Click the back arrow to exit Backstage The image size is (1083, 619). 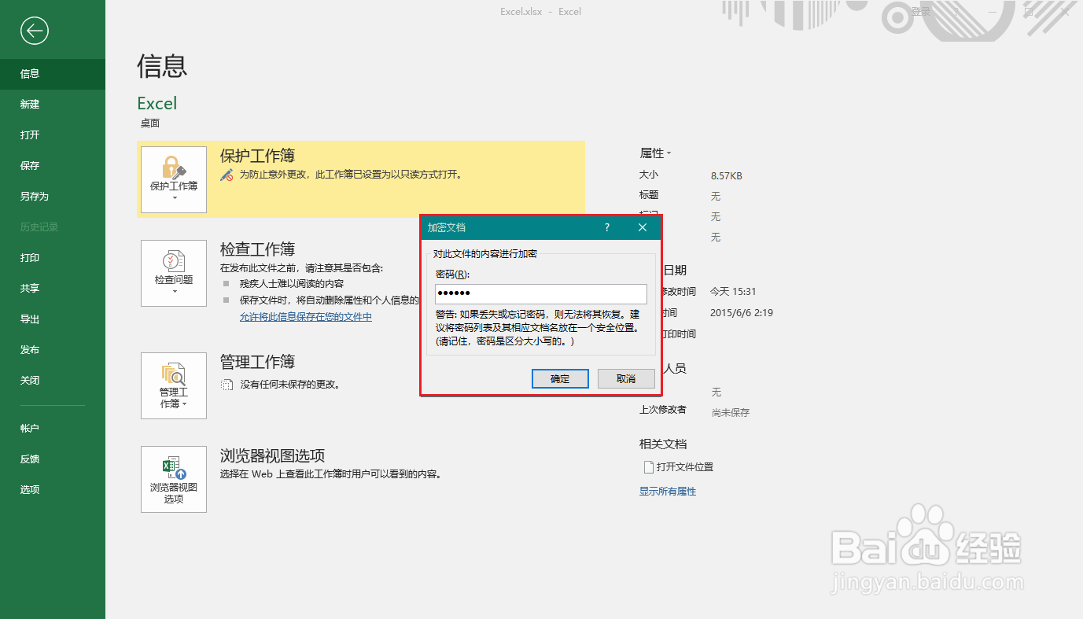tap(35, 31)
